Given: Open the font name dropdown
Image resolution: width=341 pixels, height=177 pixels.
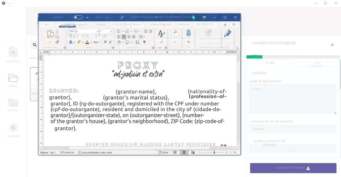Looking at the screenshot, I should (x=98, y=31).
